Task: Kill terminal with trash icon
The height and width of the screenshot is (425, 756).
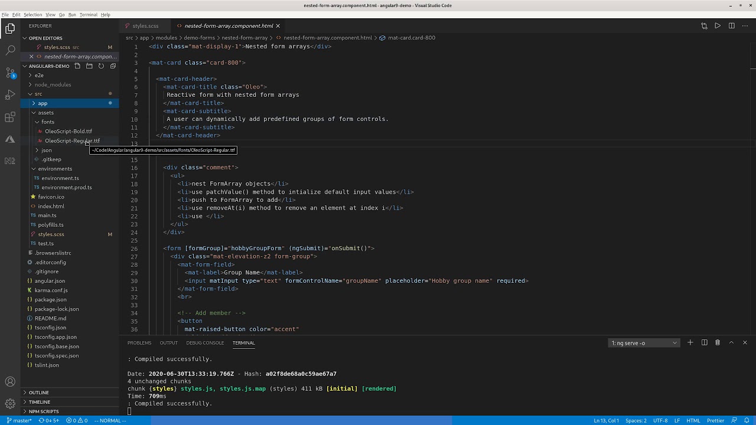Action: click(x=718, y=343)
